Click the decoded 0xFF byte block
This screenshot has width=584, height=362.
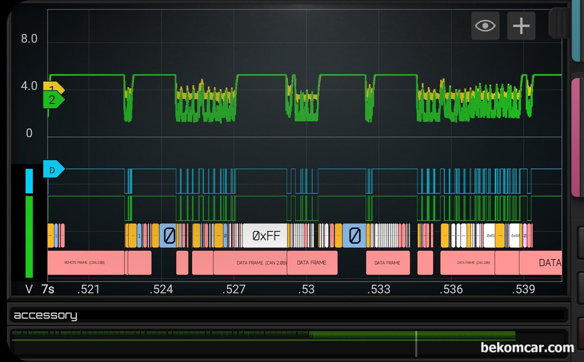(x=266, y=236)
